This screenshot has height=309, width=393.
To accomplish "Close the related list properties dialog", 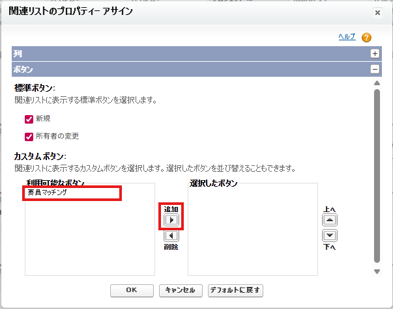I will coord(377,12).
